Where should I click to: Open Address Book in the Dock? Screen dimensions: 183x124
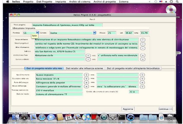click(60, 118)
